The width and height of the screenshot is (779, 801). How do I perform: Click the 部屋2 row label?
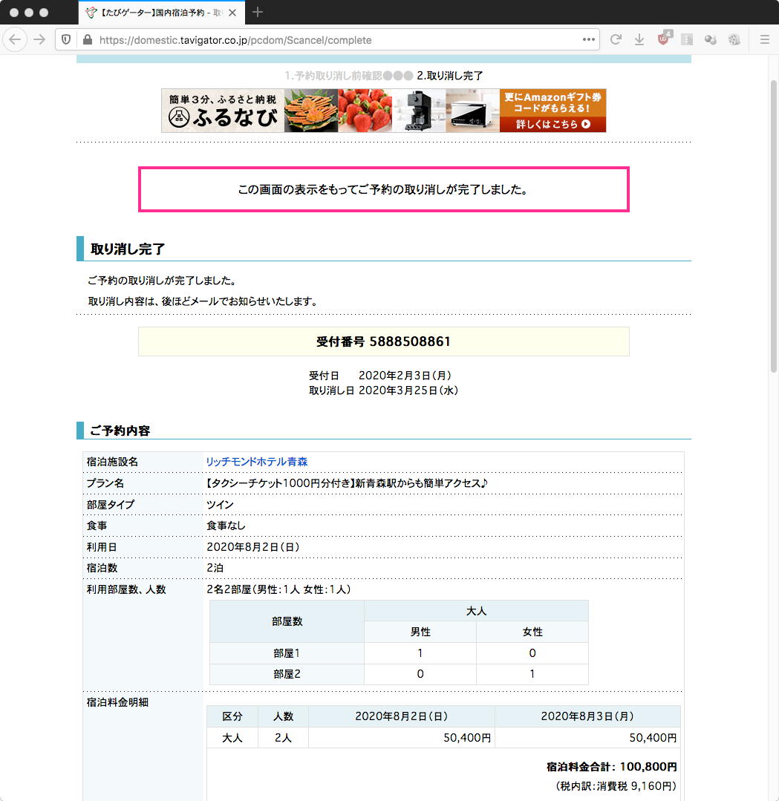(x=287, y=674)
